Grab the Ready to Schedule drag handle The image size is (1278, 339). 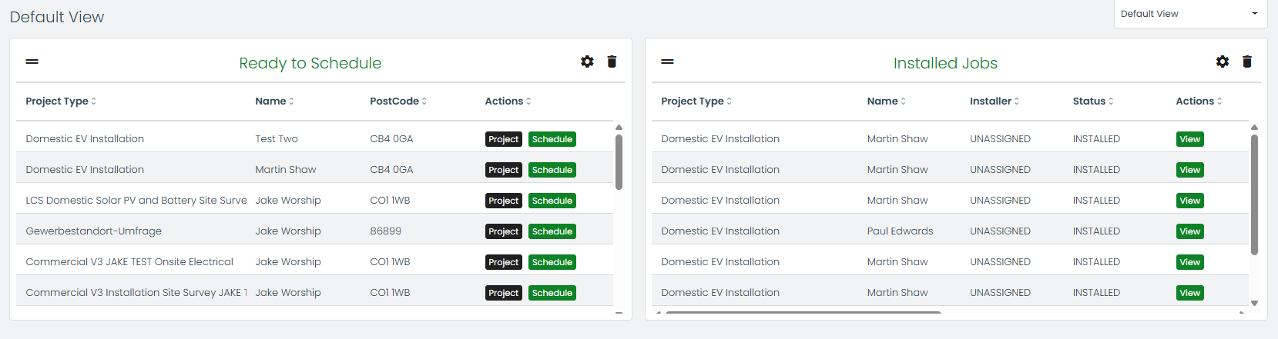[x=32, y=61]
